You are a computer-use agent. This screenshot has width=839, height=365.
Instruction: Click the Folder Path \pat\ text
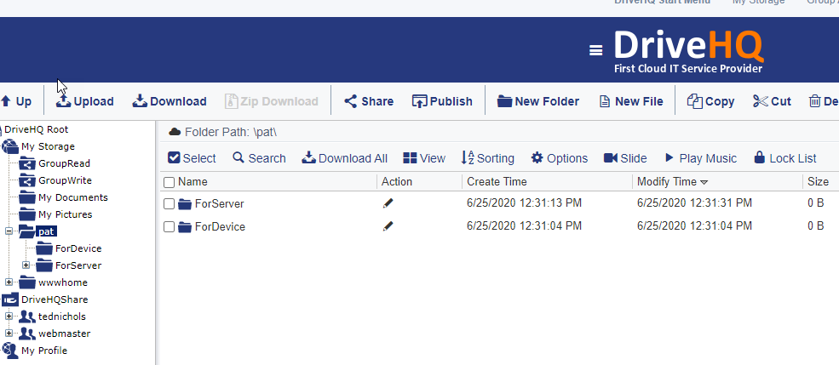click(231, 132)
